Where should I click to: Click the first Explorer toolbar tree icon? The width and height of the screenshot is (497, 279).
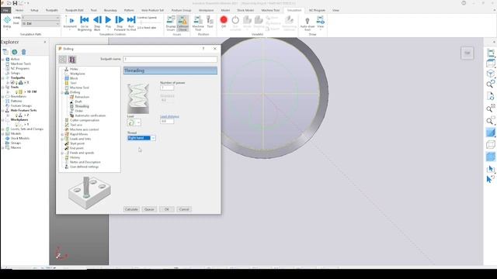coord(5,52)
